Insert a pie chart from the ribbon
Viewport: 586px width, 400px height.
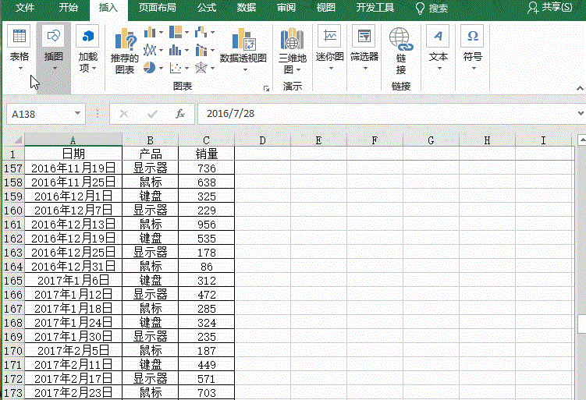coord(151,69)
